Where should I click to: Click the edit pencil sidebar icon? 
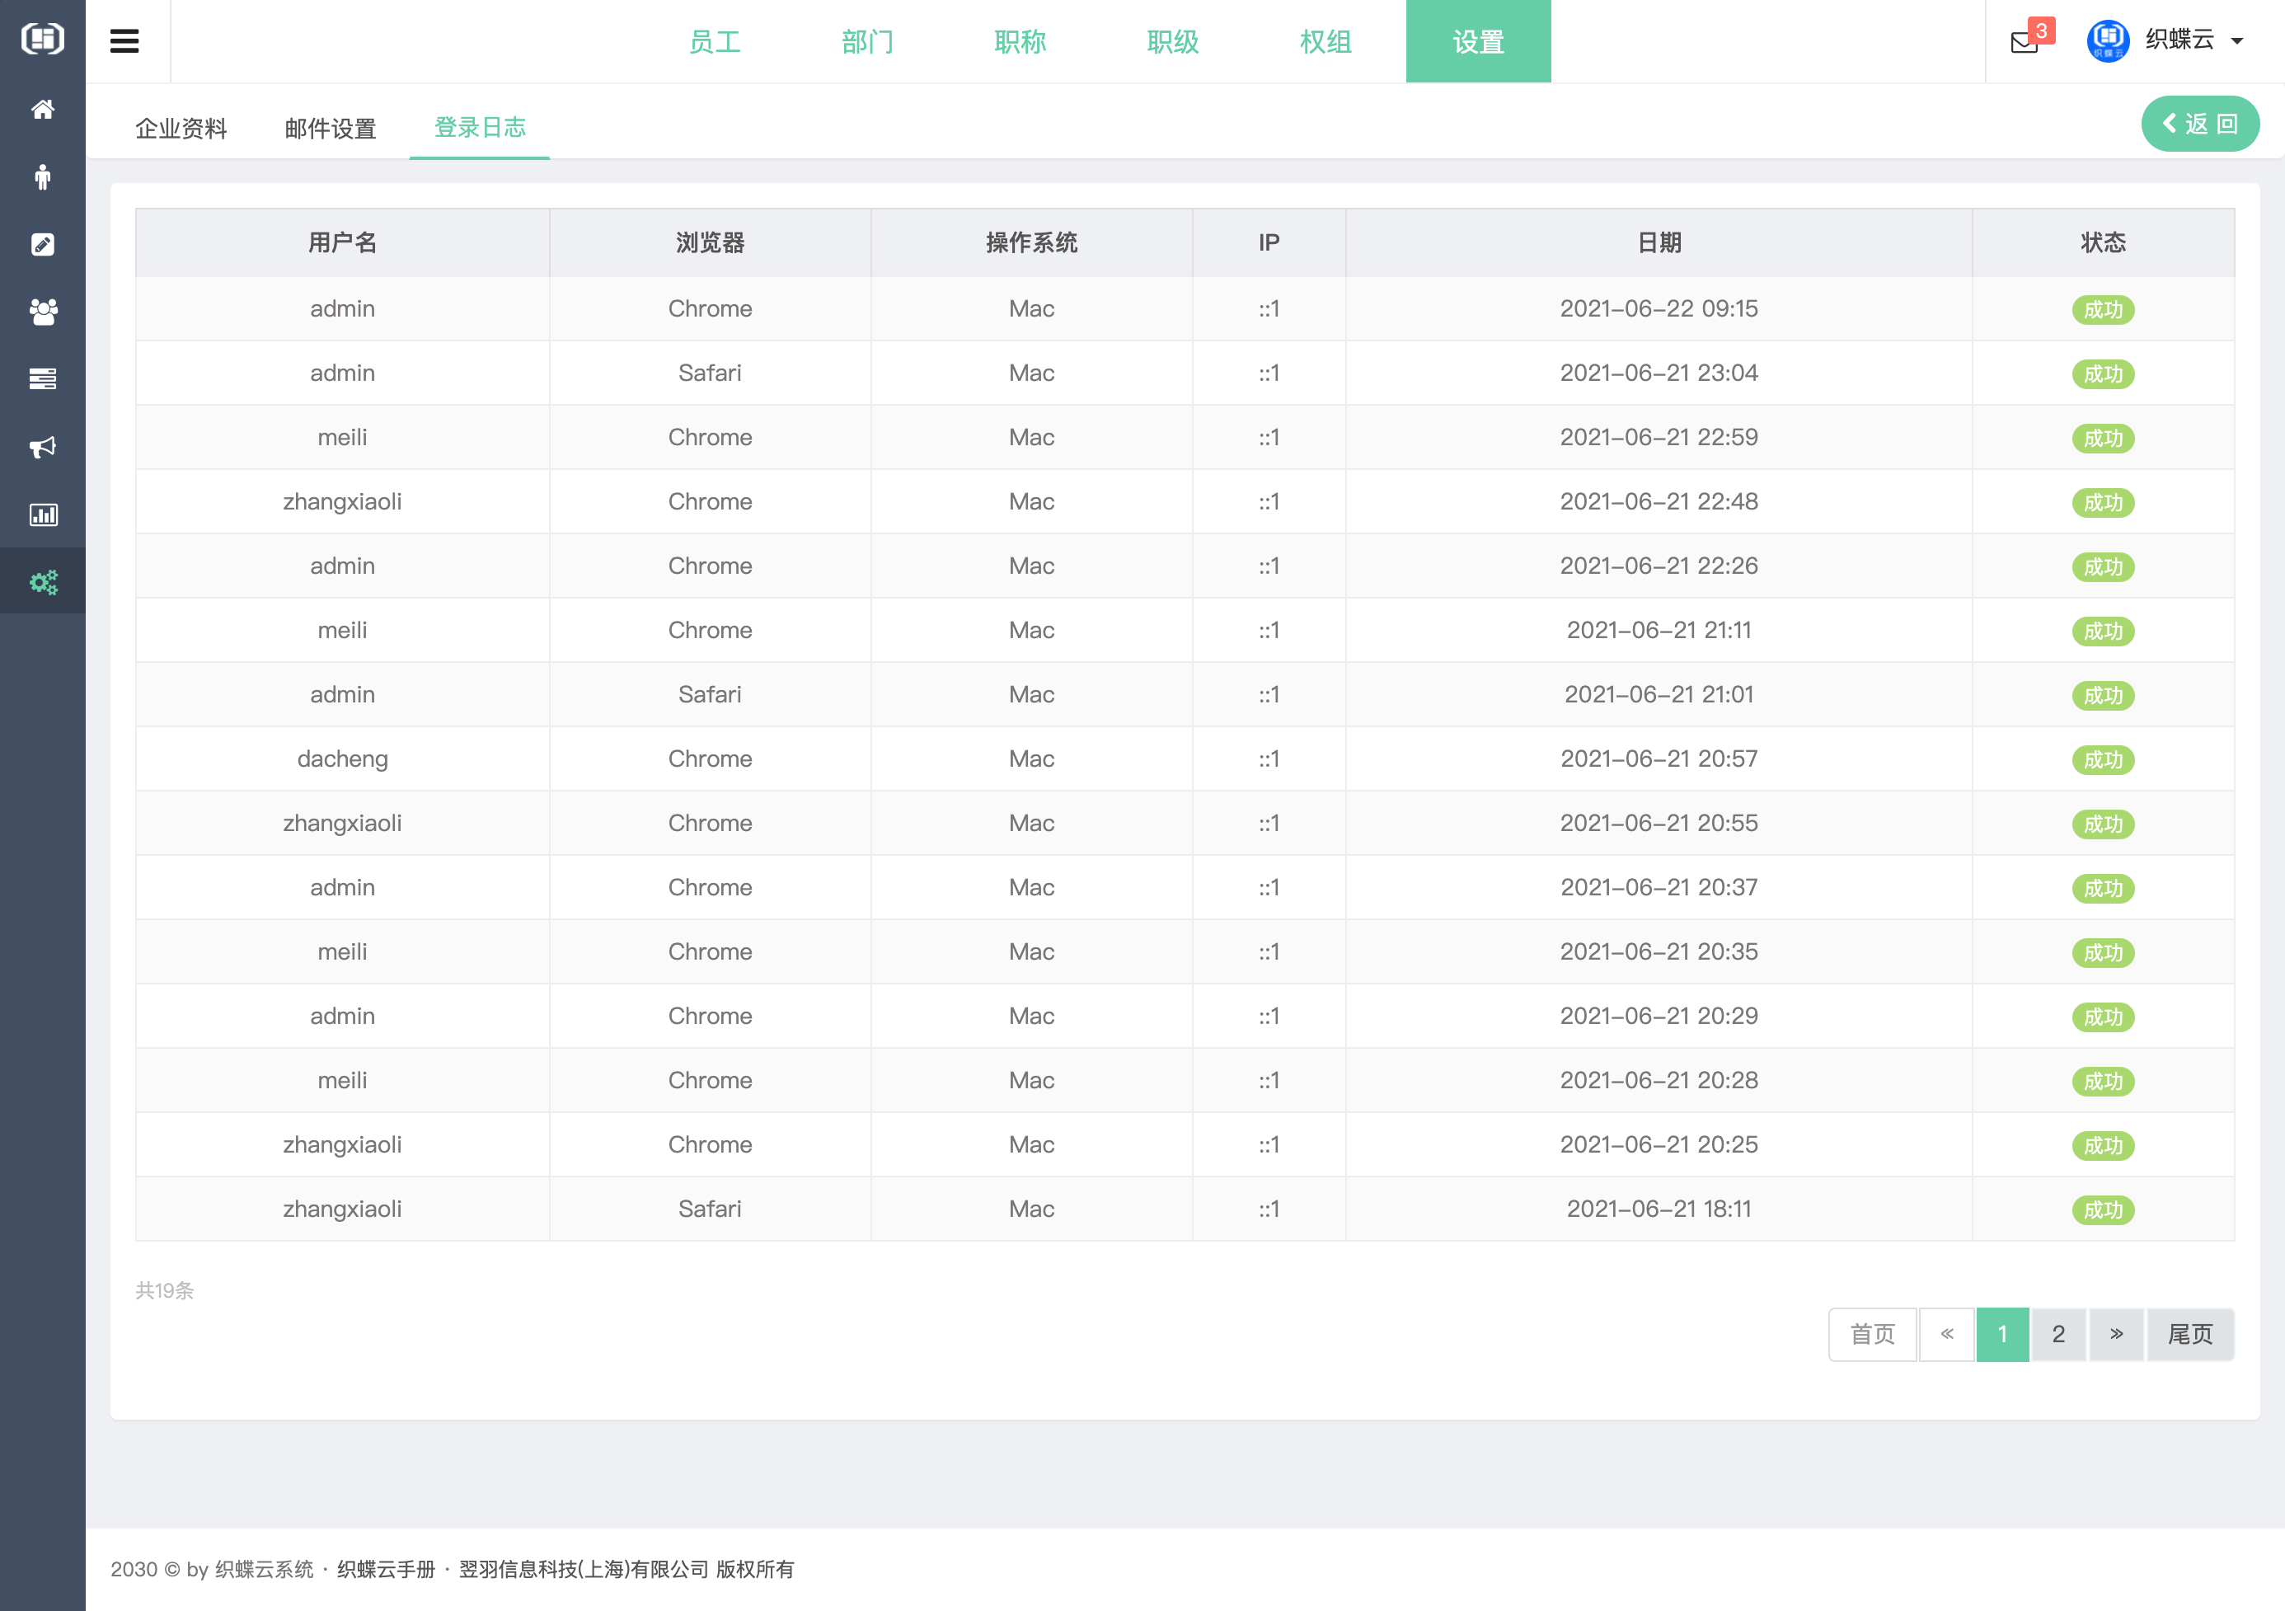tap(43, 245)
